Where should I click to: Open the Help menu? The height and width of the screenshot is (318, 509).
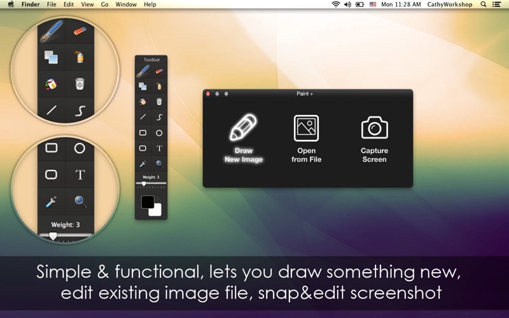tap(150, 4)
